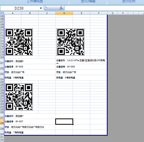The height and width of the screenshot is (142, 144).
Task: Open the Name Box dropdown arrow
Action: [41, 8]
